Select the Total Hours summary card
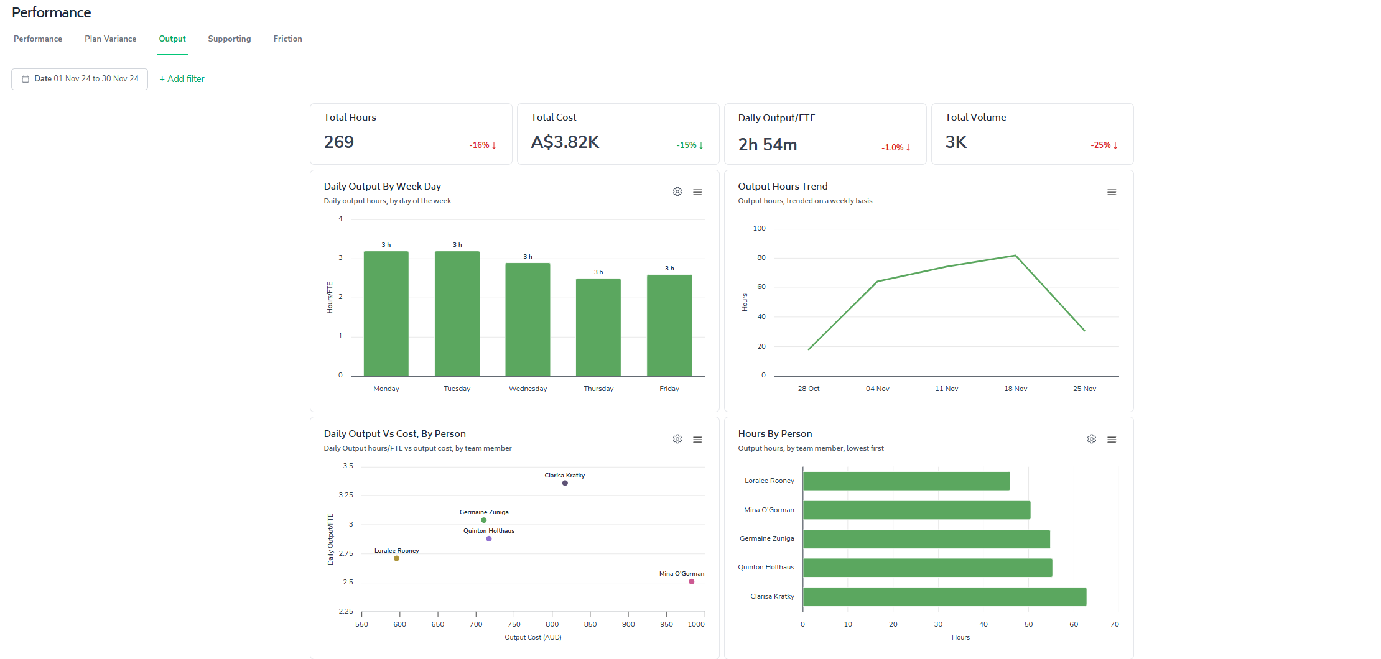The image size is (1381, 659). [x=411, y=134]
